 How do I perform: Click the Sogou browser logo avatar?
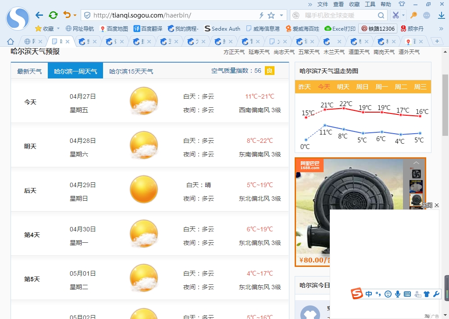click(18, 18)
